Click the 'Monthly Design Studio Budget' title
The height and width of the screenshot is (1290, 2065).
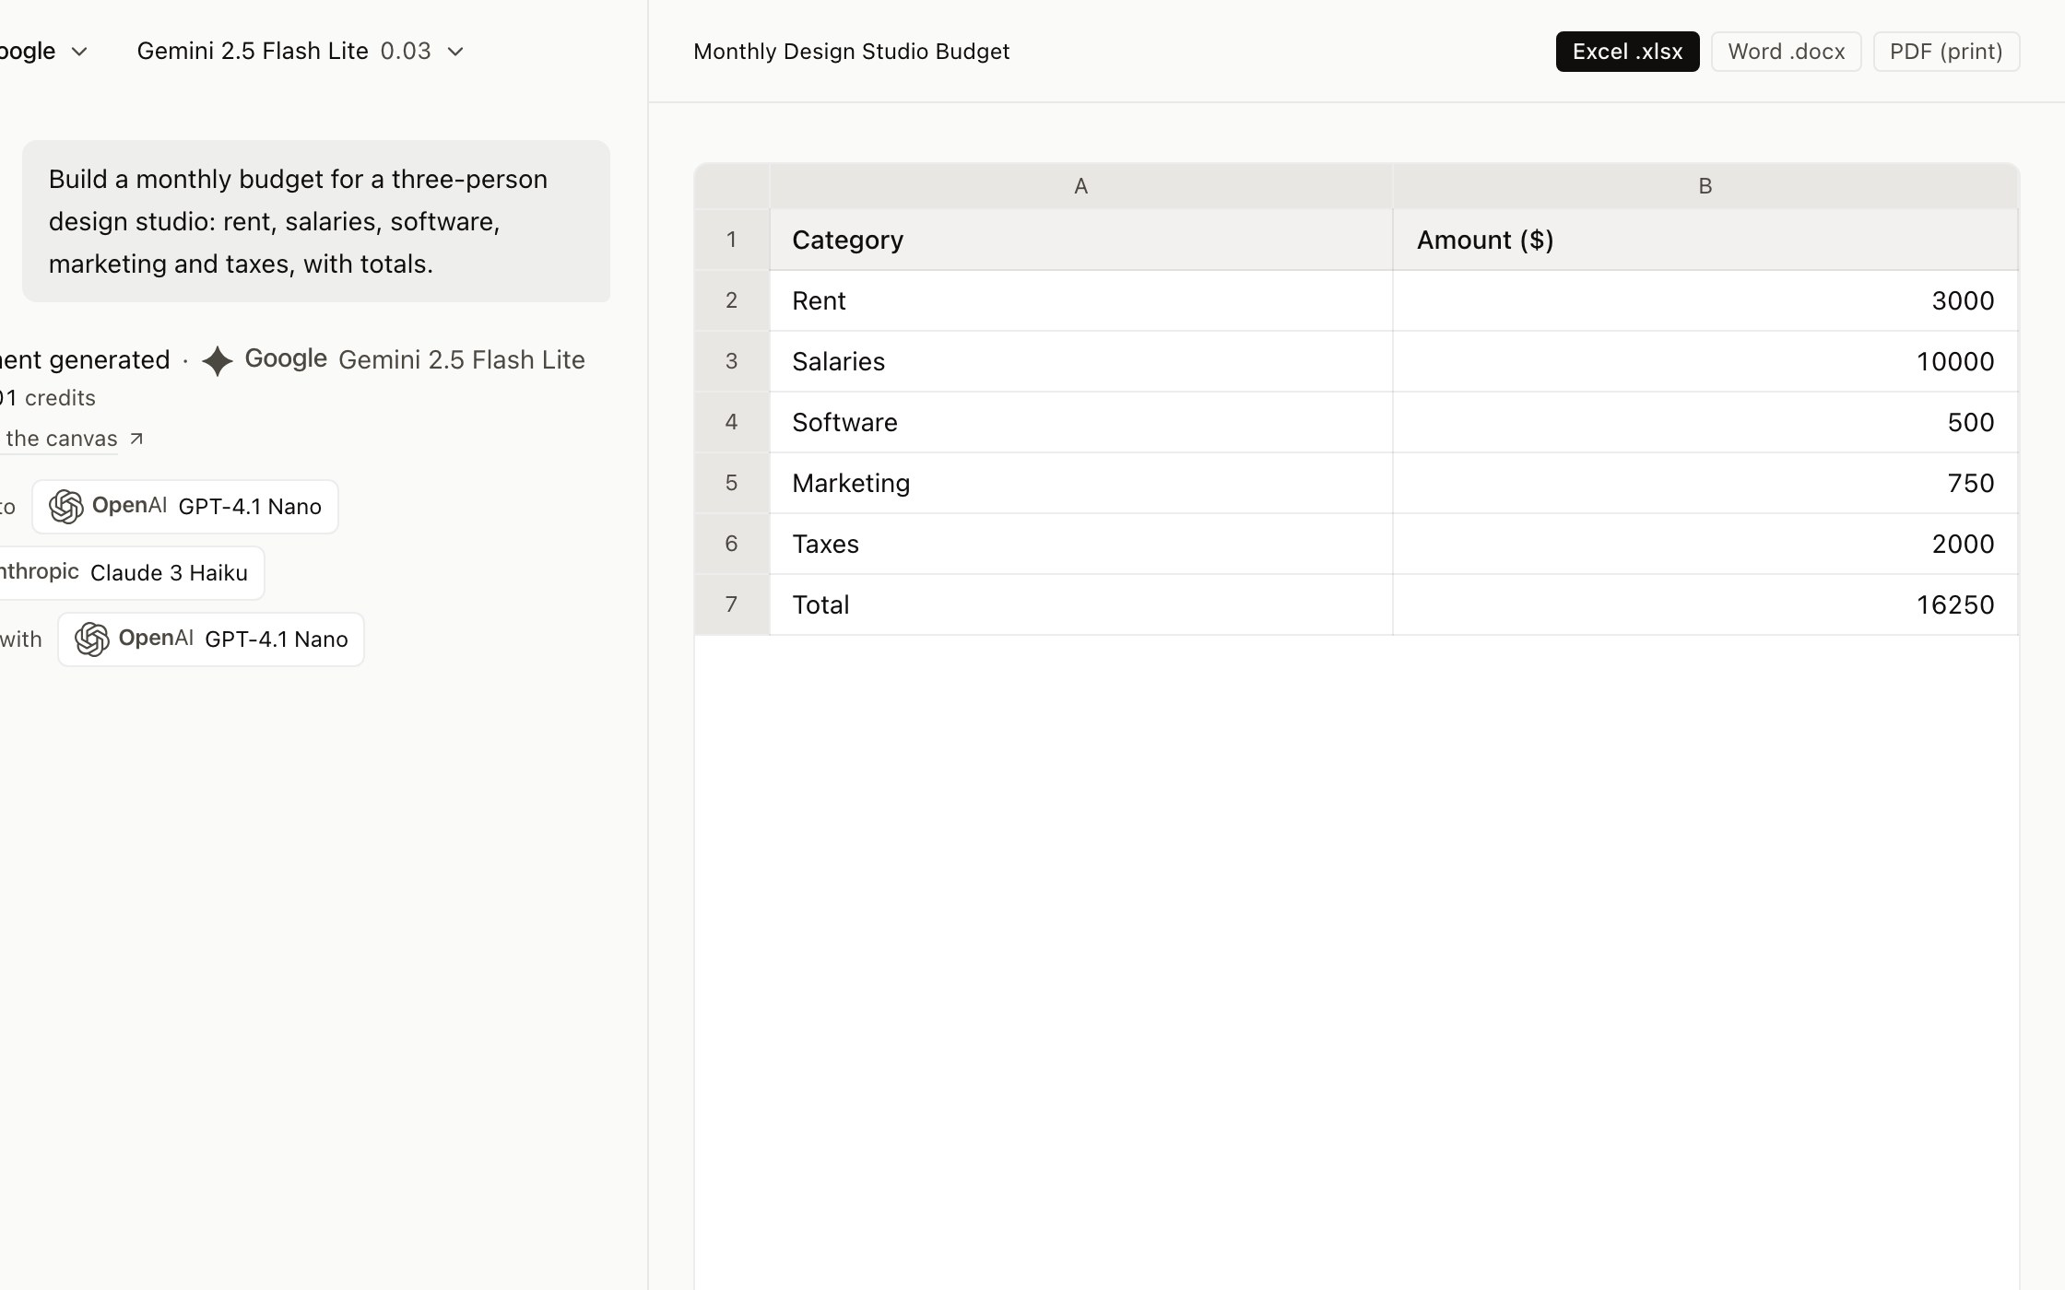click(x=851, y=52)
